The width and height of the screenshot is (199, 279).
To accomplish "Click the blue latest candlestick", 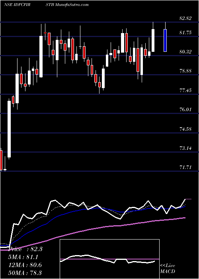I will pyautogui.click(x=165, y=40).
